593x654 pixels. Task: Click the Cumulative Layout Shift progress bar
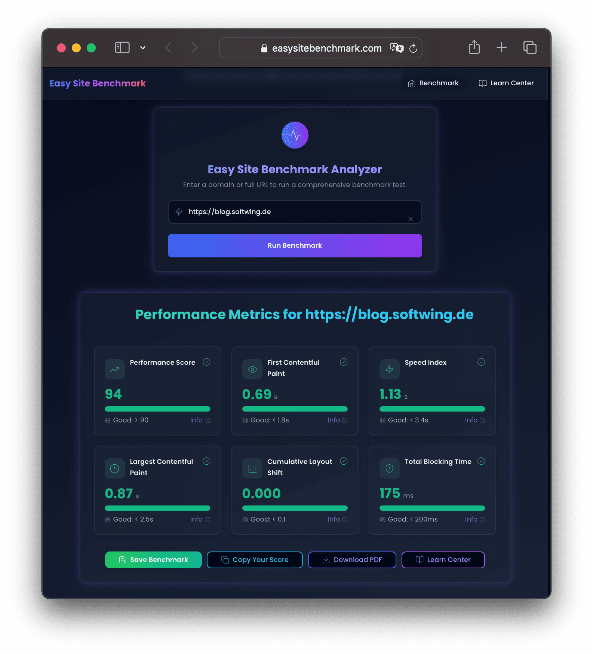295,508
